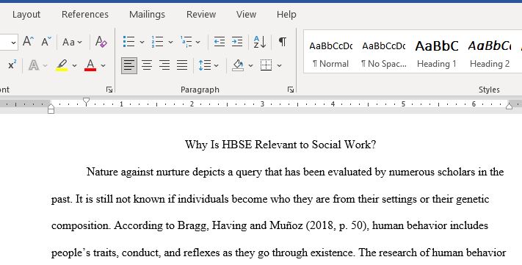The height and width of the screenshot is (265, 522).
Task: Expand the line spacing dropdown arrow
Action: tap(216, 65)
